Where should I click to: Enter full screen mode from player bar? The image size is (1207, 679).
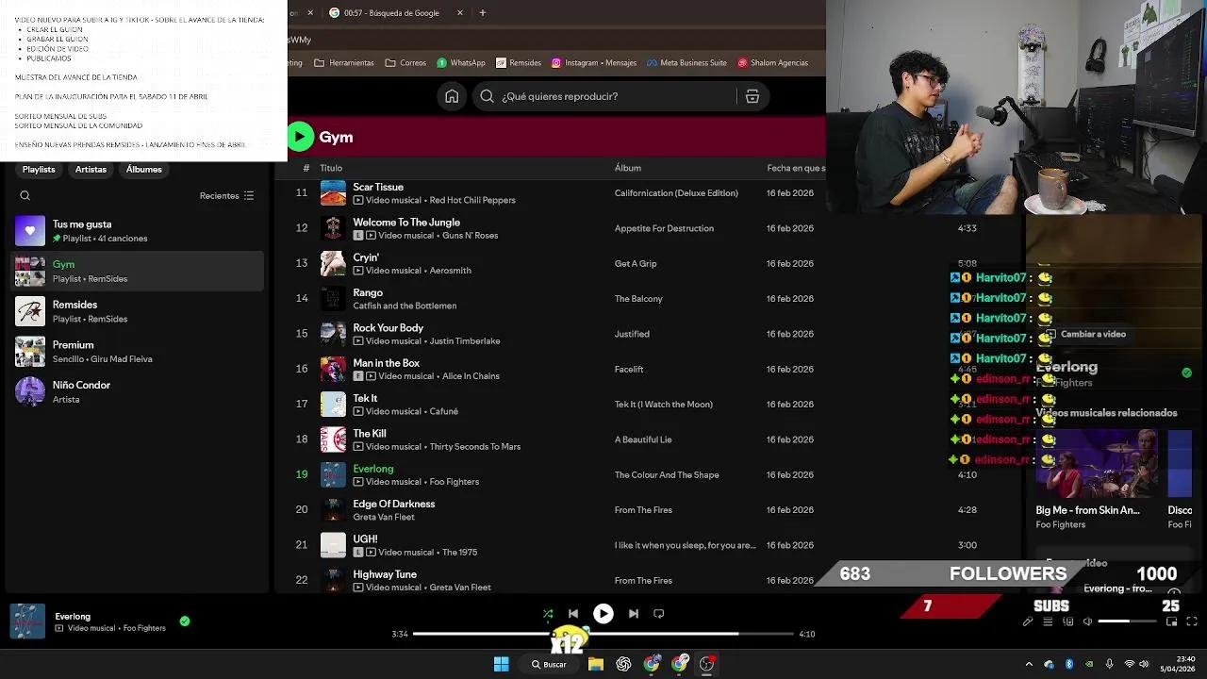pyautogui.click(x=1192, y=621)
